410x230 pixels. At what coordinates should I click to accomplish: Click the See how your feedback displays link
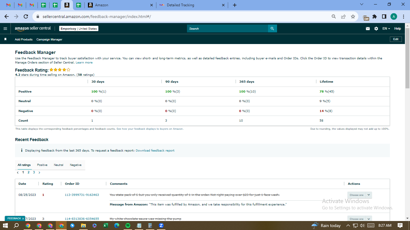pos(150,129)
